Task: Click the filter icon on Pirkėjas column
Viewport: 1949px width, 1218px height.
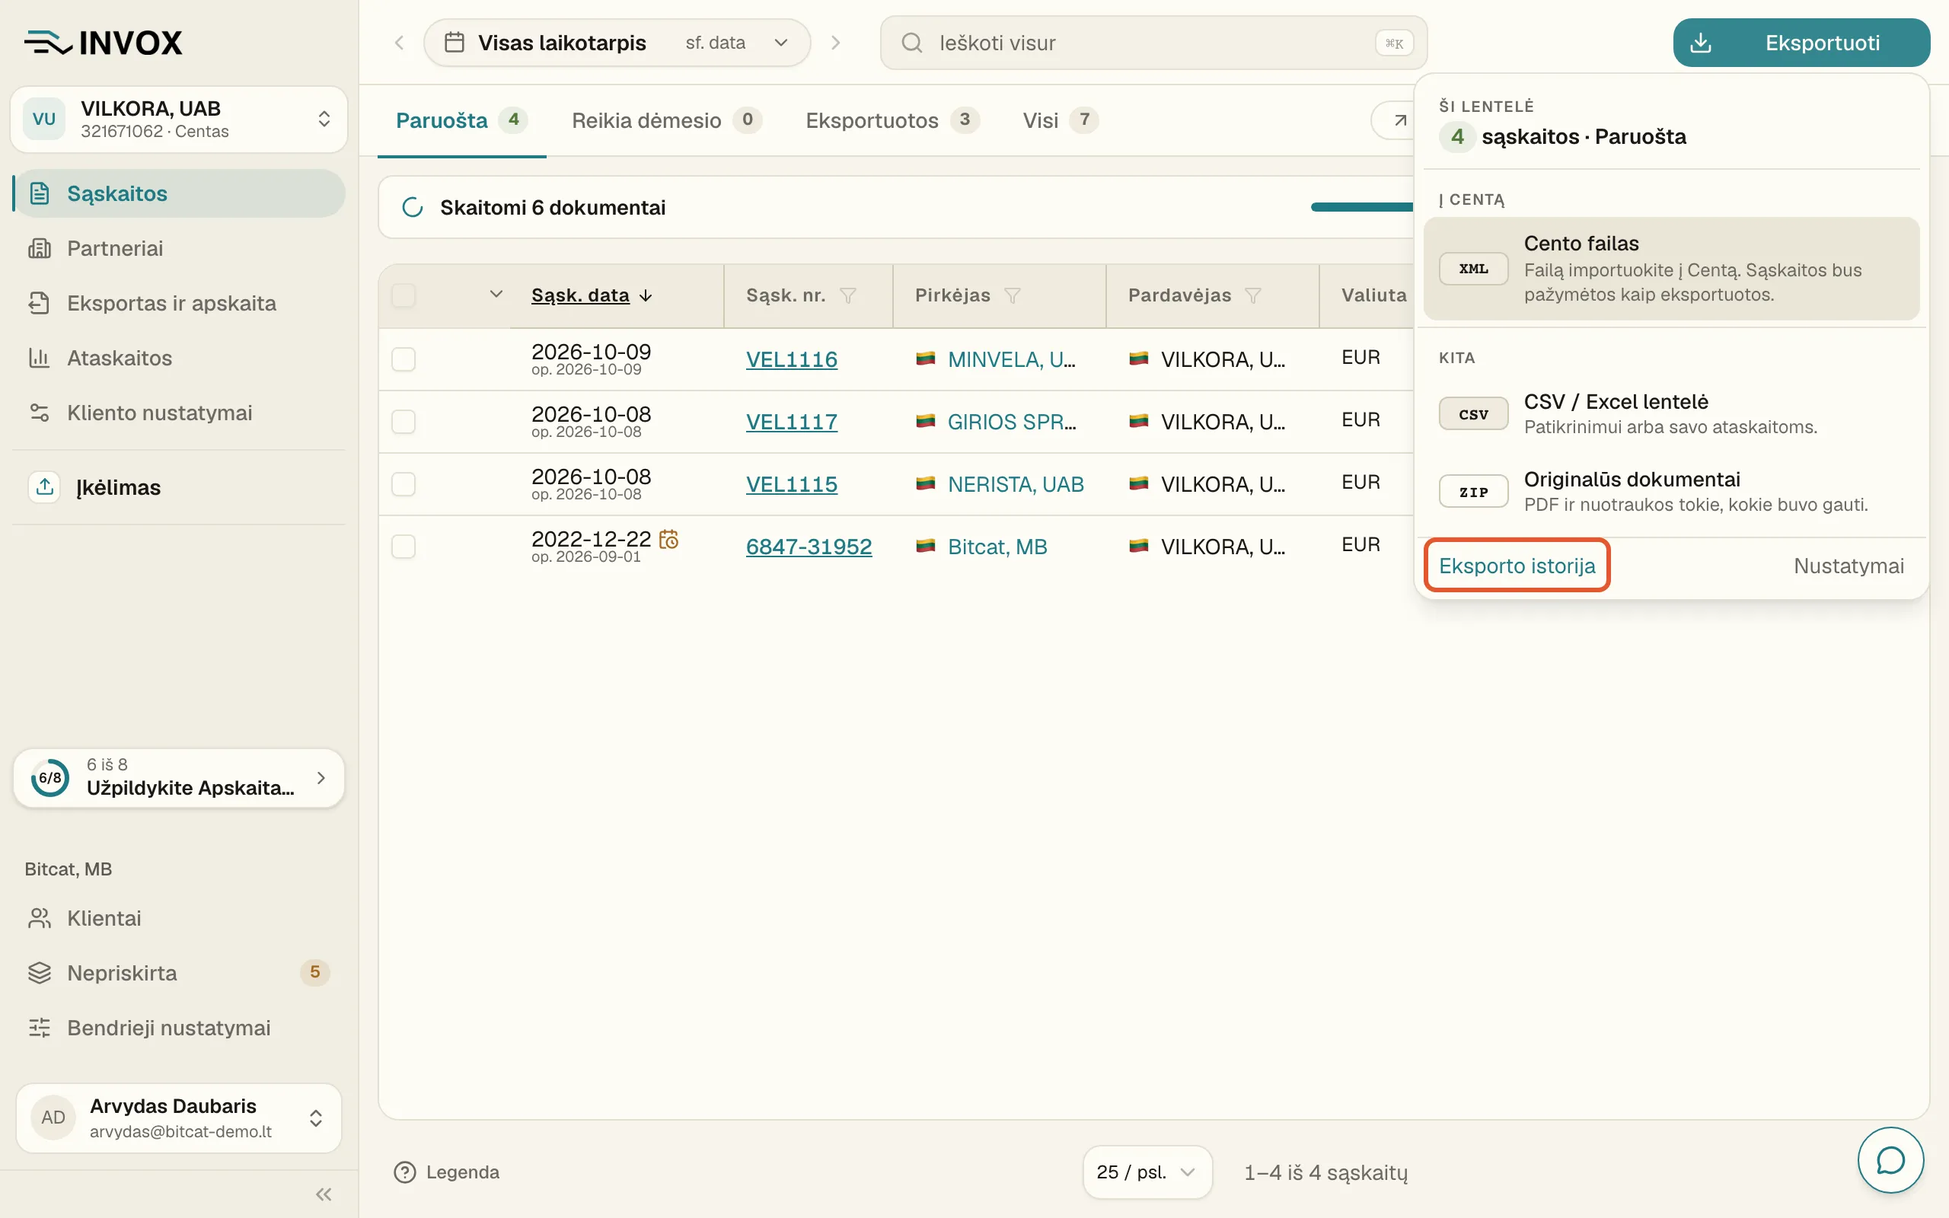Action: 1013,295
